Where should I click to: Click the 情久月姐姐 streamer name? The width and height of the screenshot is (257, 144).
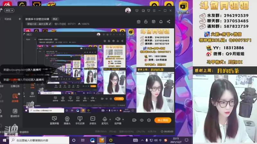pos(60,24)
